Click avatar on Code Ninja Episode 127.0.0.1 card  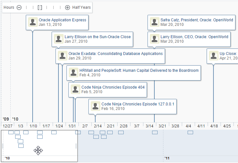pos(96,106)
